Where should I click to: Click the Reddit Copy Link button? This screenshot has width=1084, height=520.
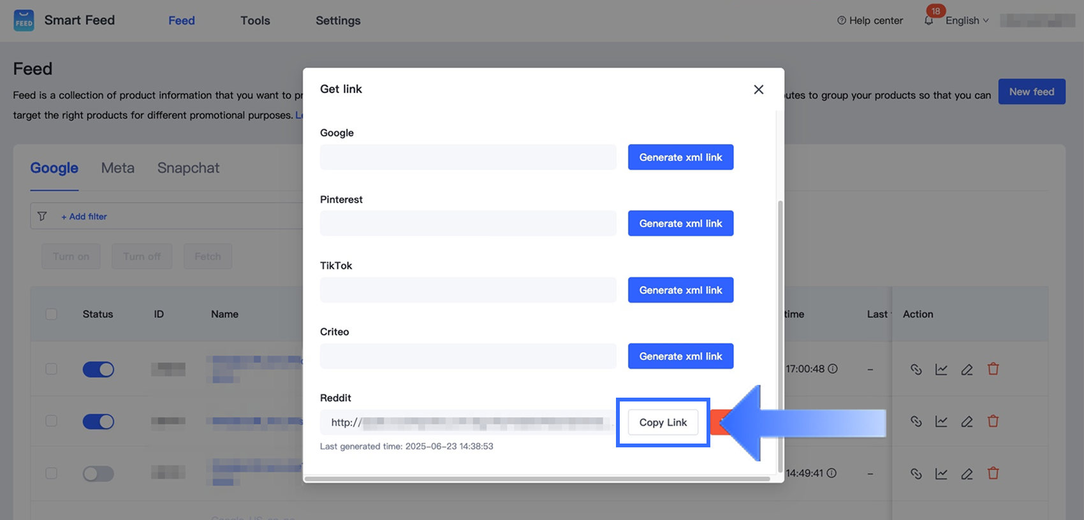(x=663, y=422)
